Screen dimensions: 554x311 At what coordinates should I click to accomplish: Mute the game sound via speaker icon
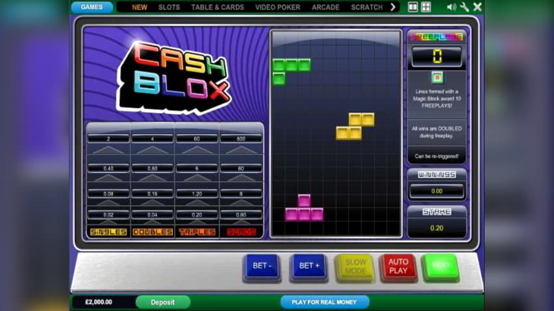pos(451,7)
